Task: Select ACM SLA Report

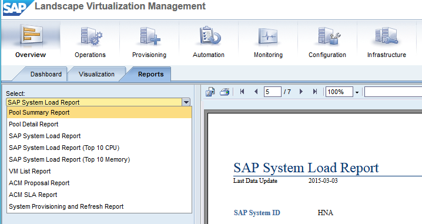Action: tap(99, 195)
